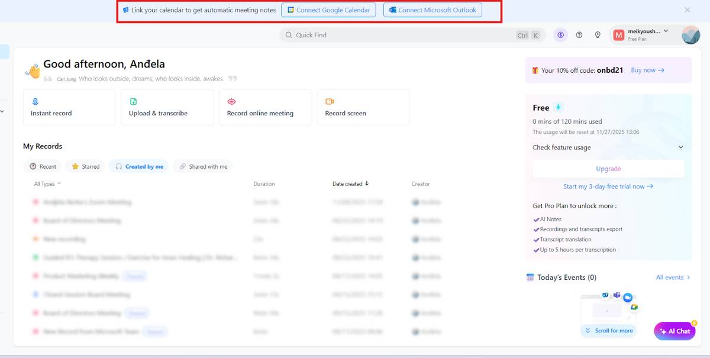Expand the Check feature usage section

(608, 147)
